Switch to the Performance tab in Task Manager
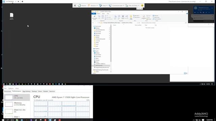 click(x=17, y=91)
